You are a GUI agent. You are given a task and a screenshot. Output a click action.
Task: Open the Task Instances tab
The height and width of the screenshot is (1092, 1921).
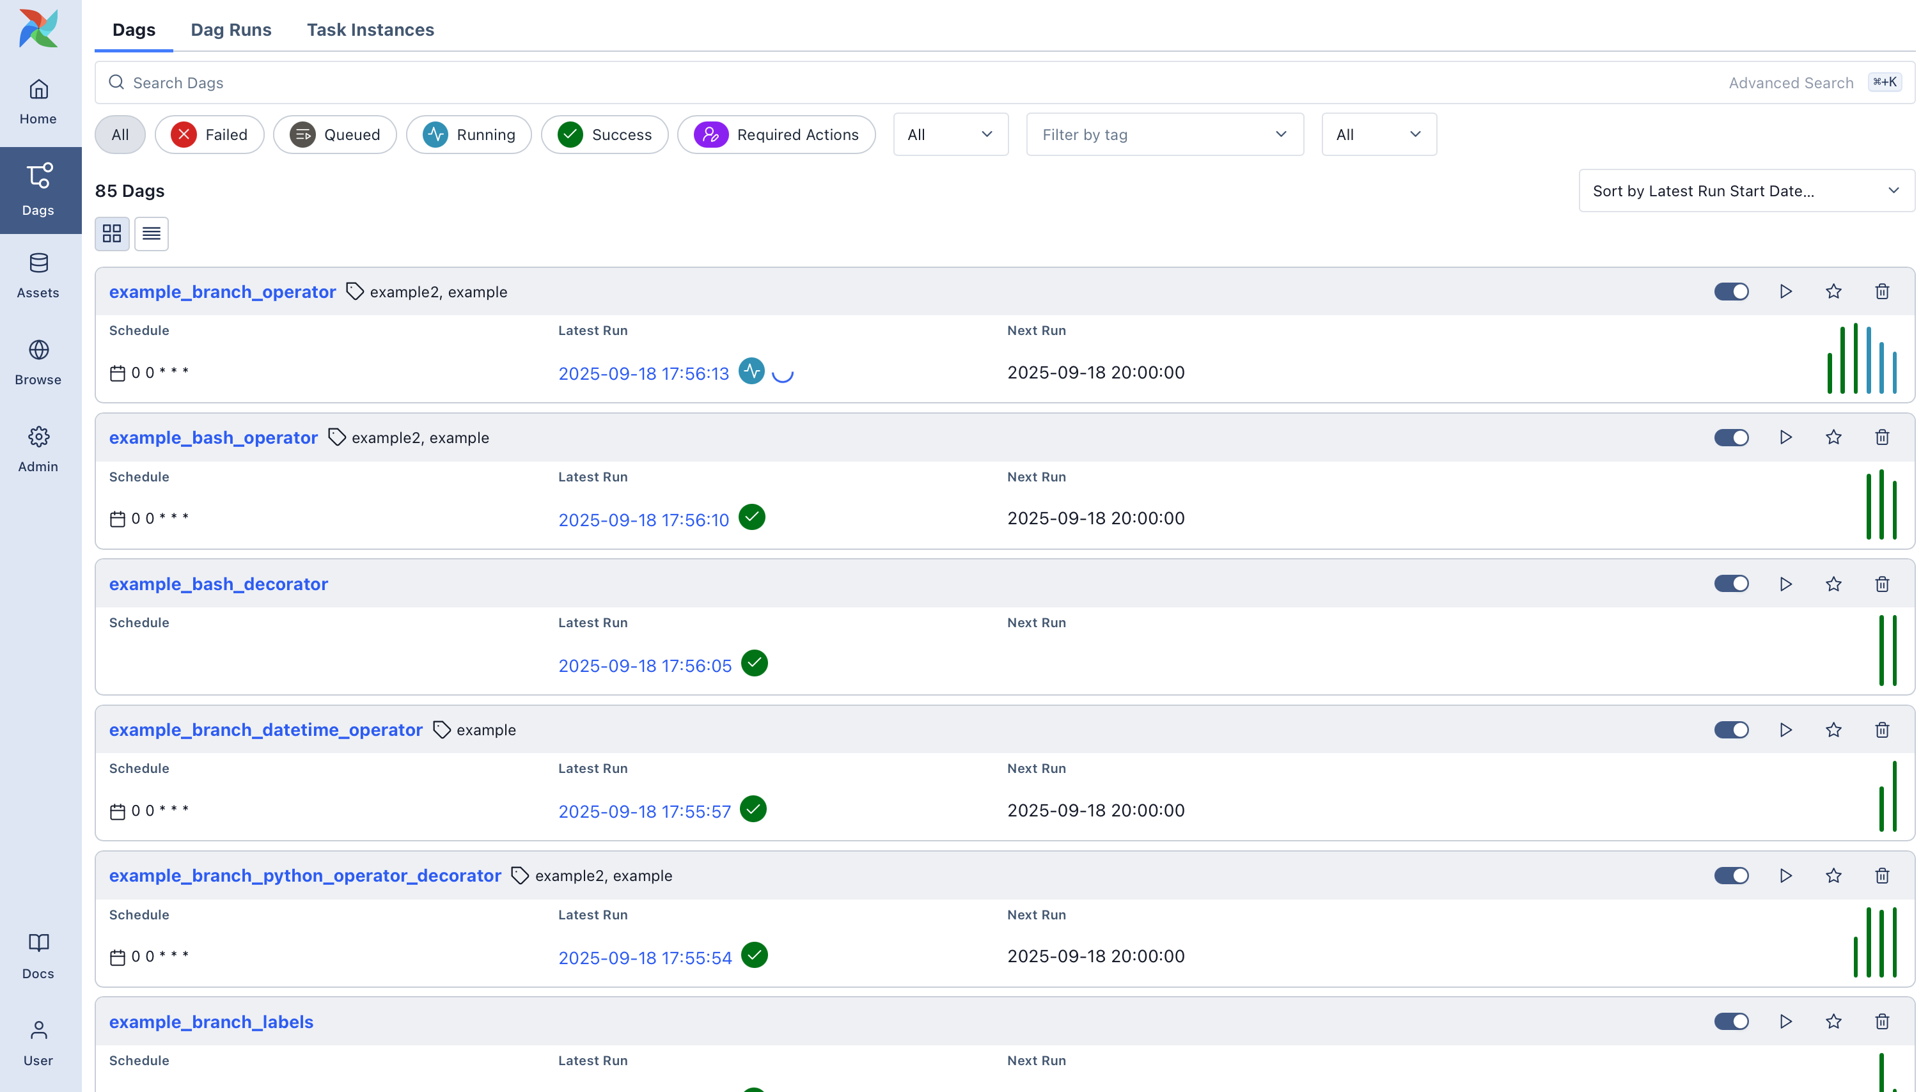370,29
